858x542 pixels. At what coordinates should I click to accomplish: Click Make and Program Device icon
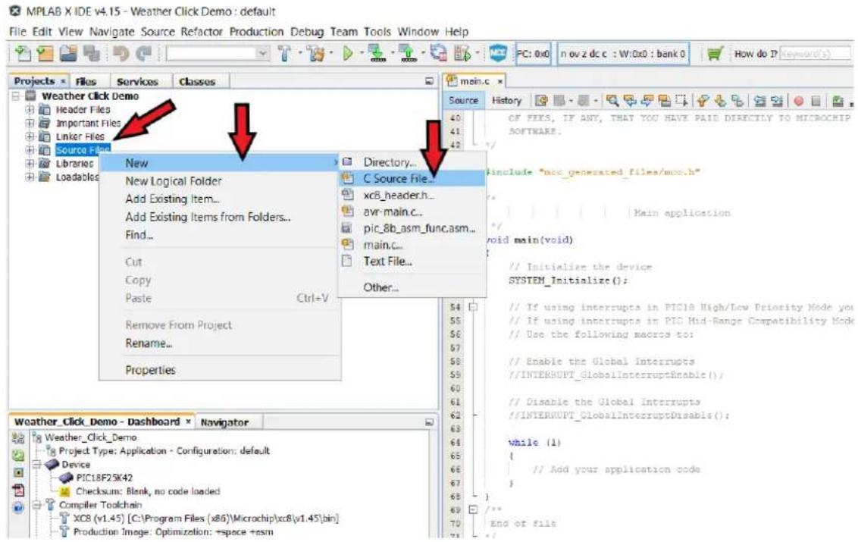[x=377, y=53]
